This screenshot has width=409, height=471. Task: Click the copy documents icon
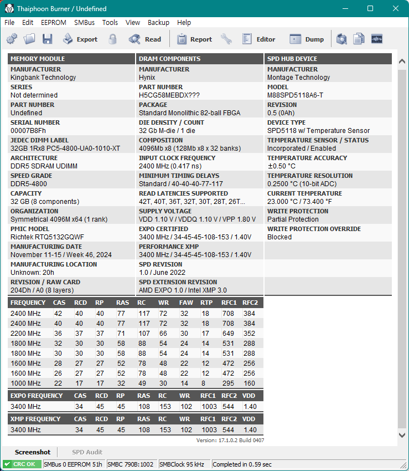(x=359, y=39)
